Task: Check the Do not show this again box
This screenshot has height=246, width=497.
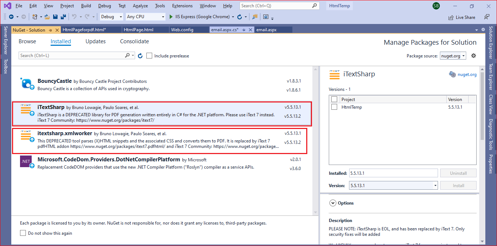Action: (x=23, y=233)
